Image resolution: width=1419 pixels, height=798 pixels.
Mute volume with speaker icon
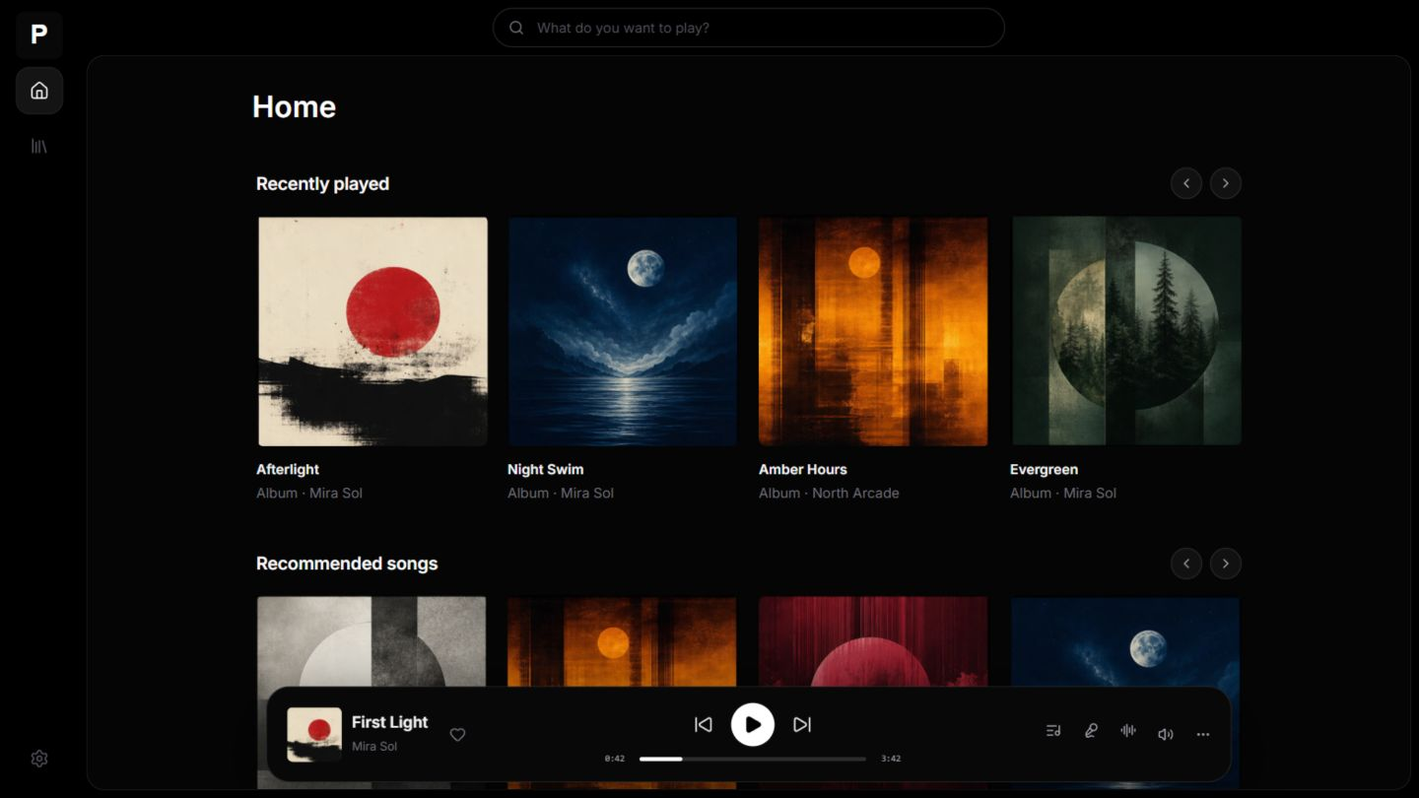1166,734
